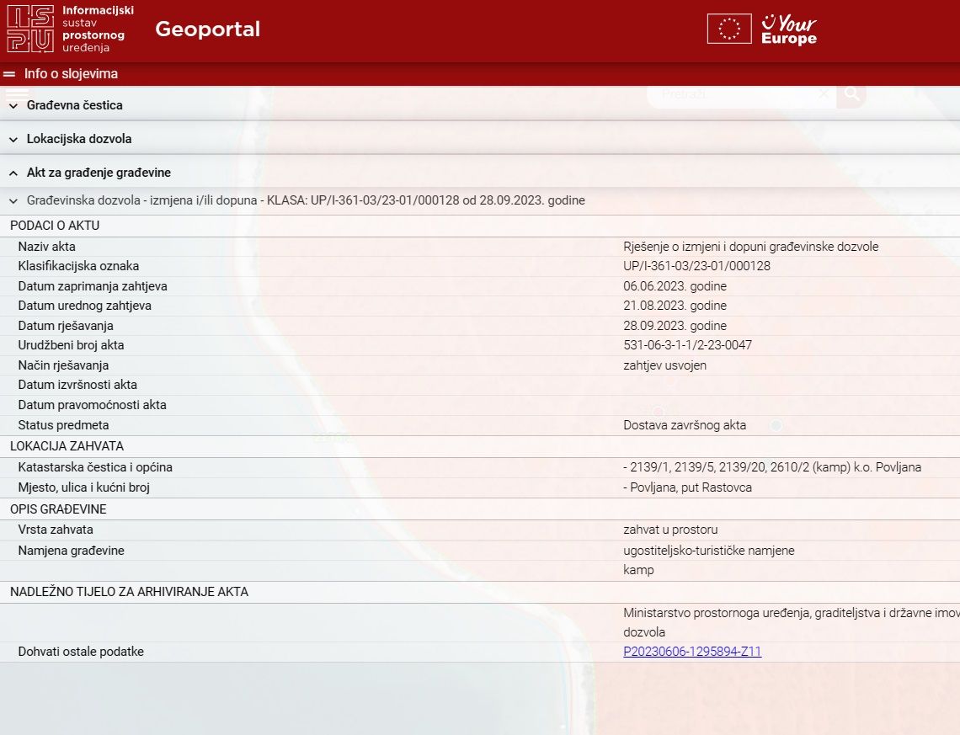Click the Geoportal title
960x735 pixels.
pyautogui.click(x=207, y=29)
